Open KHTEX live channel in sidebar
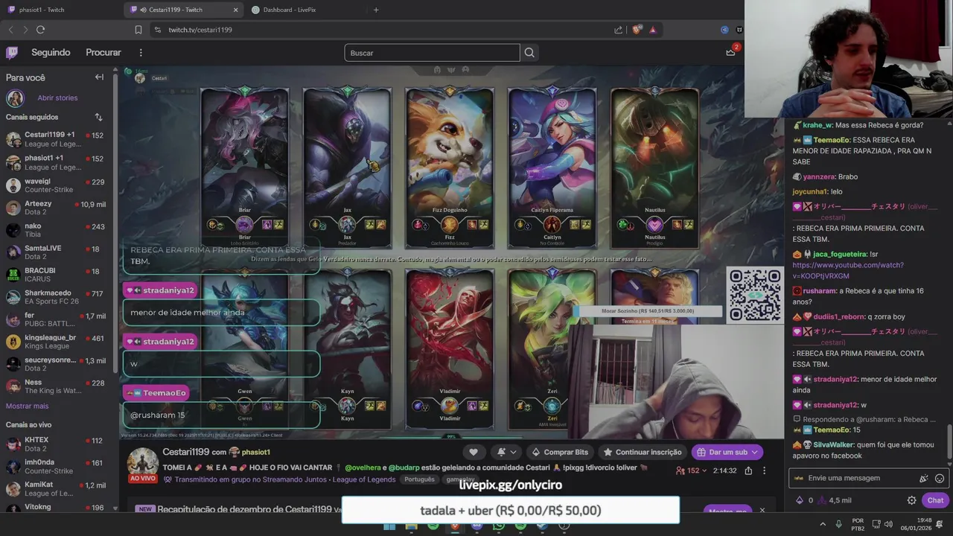The height and width of the screenshot is (536, 953). [x=57, y=444]
